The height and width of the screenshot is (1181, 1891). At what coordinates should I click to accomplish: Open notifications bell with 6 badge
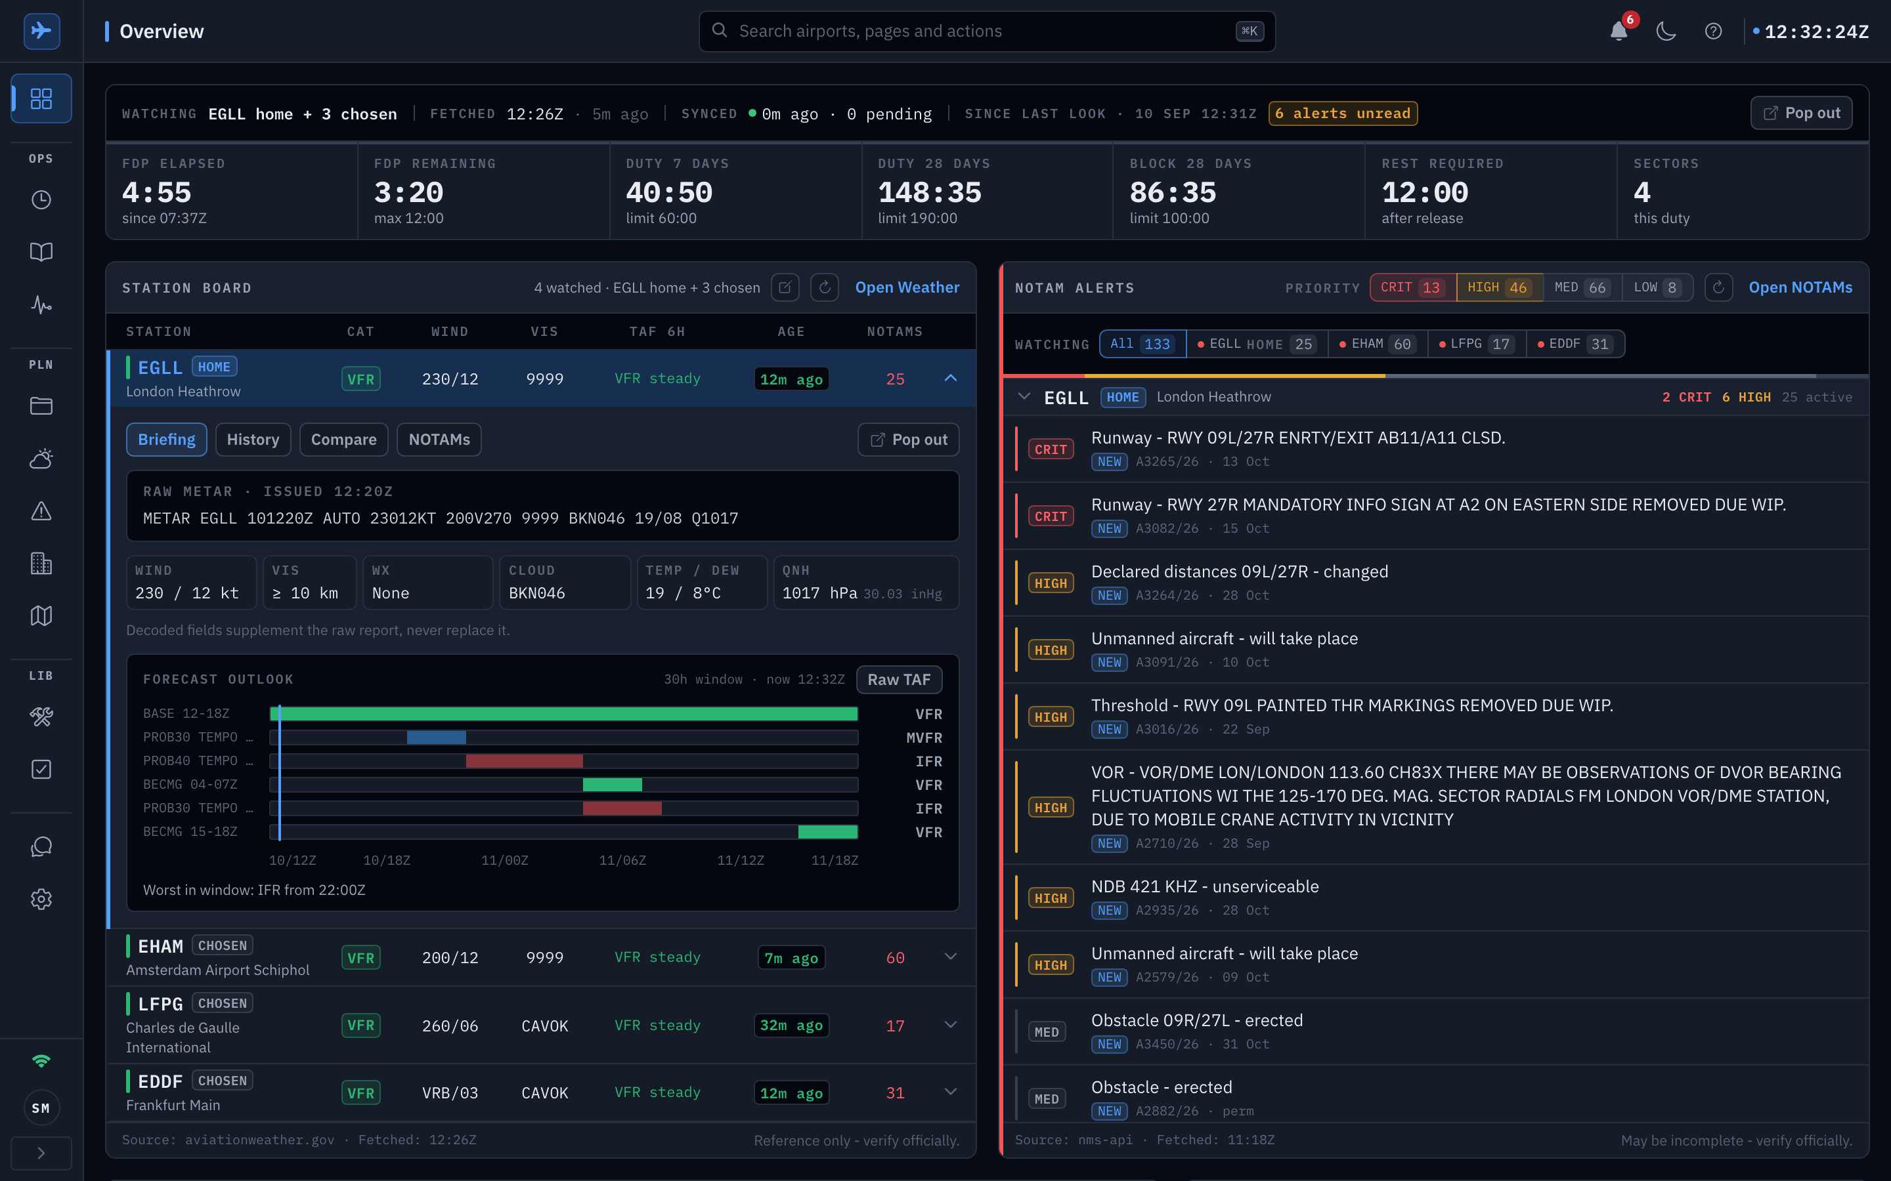click(1619, 31)
